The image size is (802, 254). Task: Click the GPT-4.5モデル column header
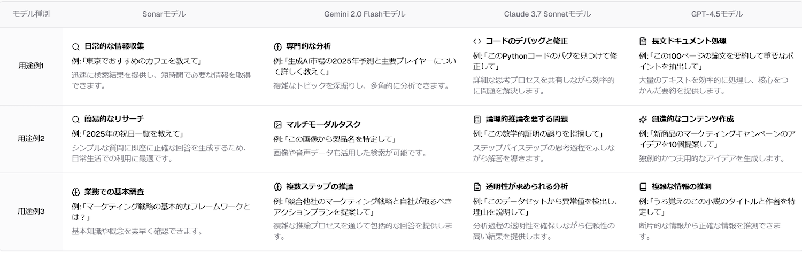click(x=717, y=14)
